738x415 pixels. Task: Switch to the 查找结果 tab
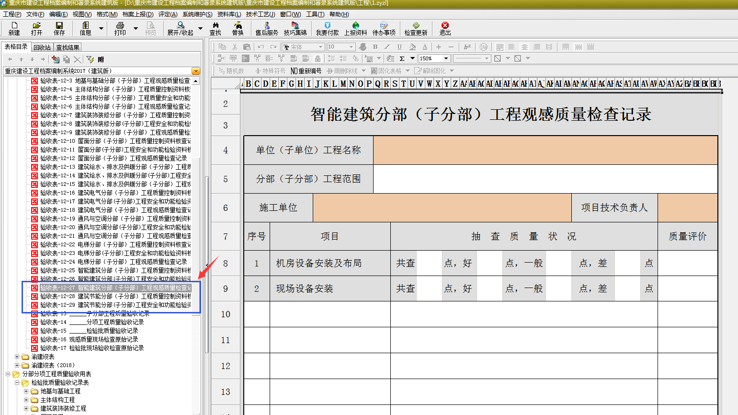[68, 47]
